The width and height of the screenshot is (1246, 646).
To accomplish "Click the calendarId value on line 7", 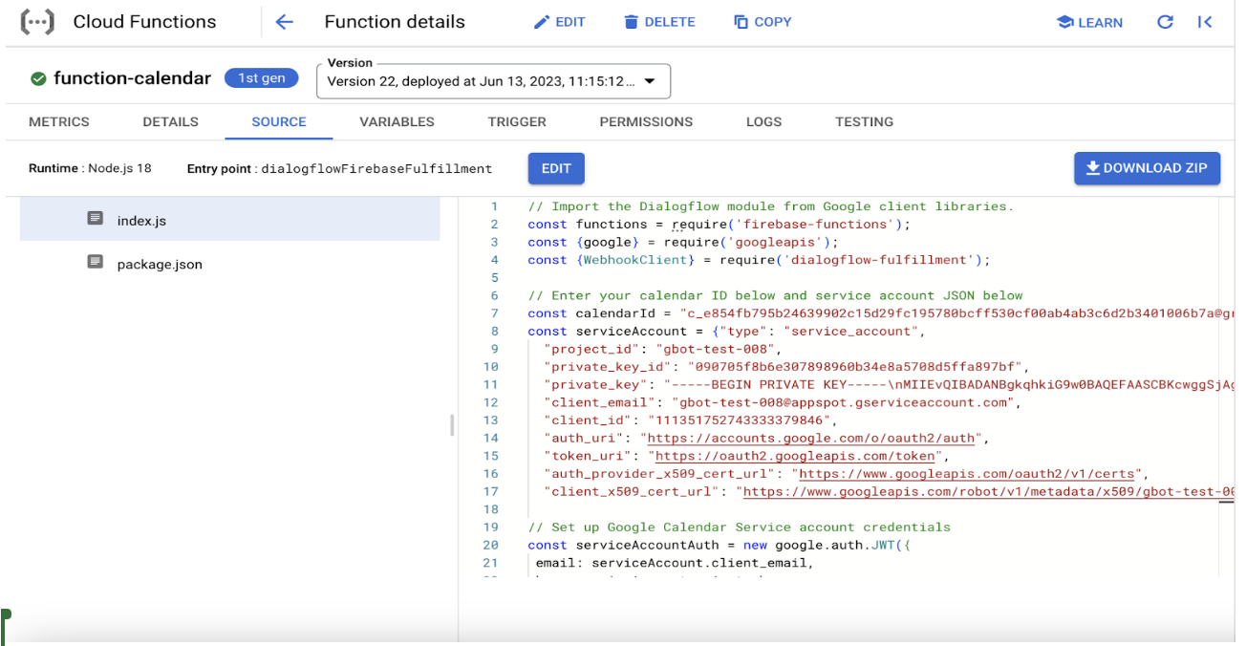I will click(956, 313).
